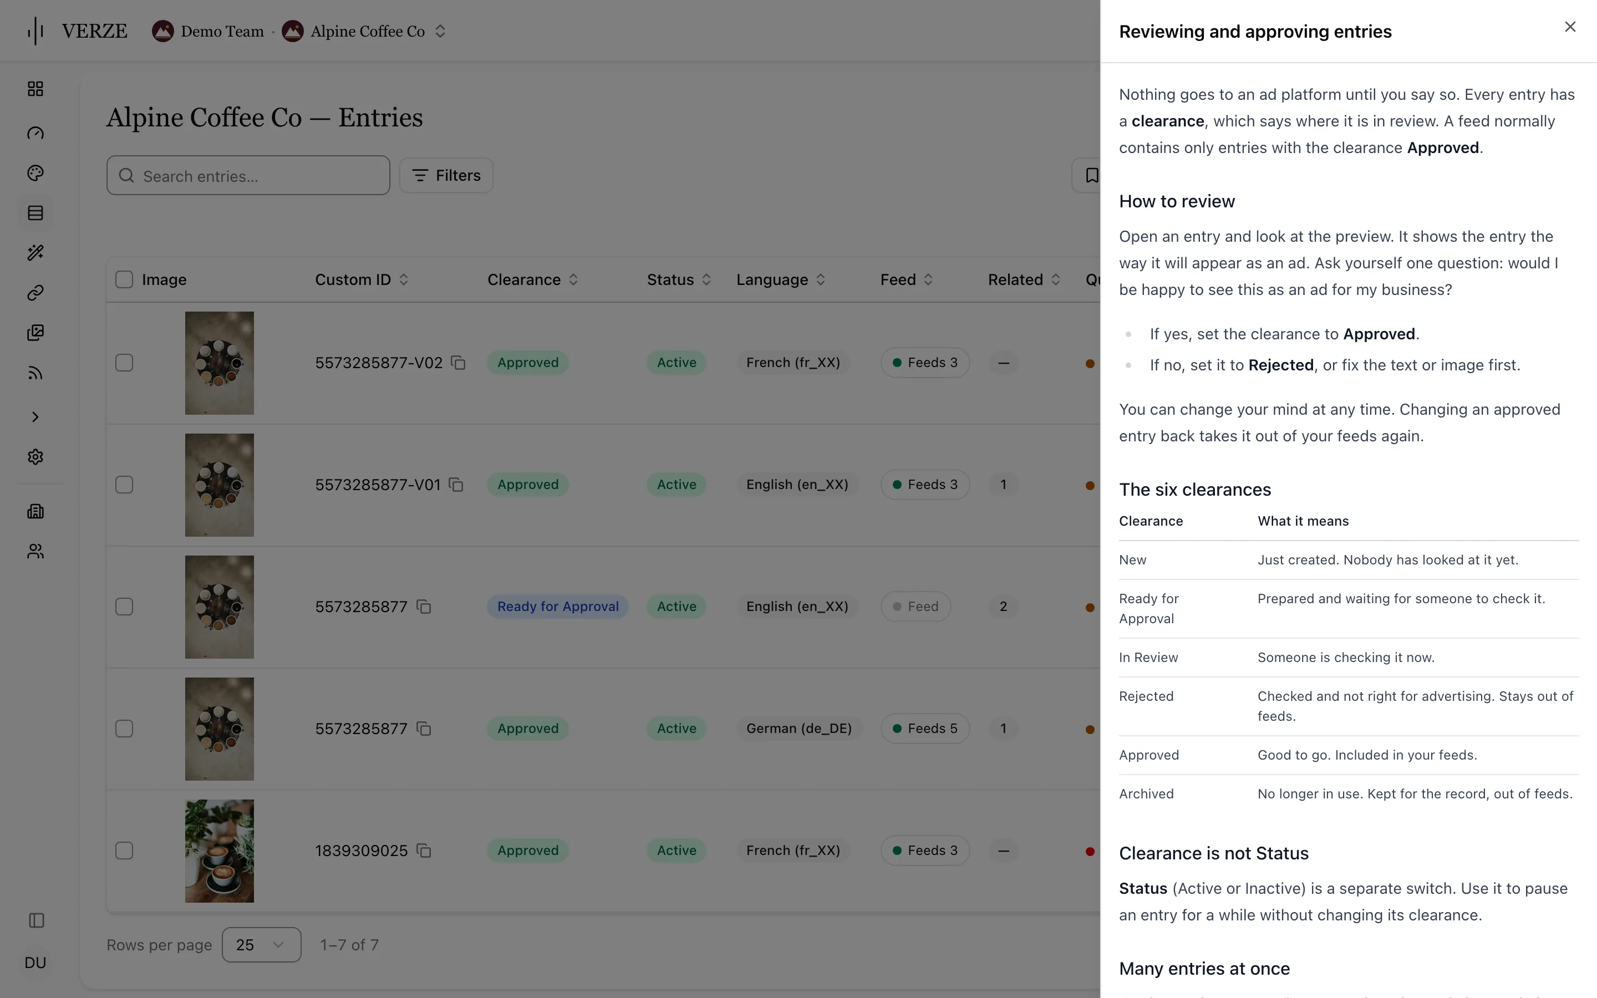Screen dimensions: 1597x998
Task: Close the Reviewing and approving entries panel
Action: 1570,27
